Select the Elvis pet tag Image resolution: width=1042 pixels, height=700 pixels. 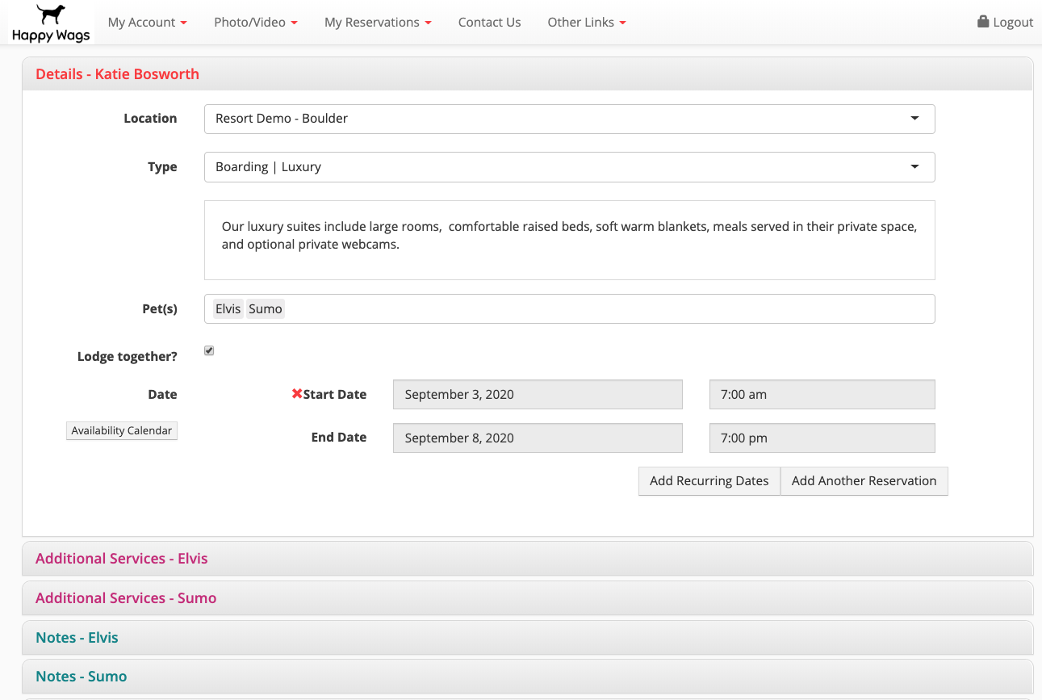pos(228,308)
